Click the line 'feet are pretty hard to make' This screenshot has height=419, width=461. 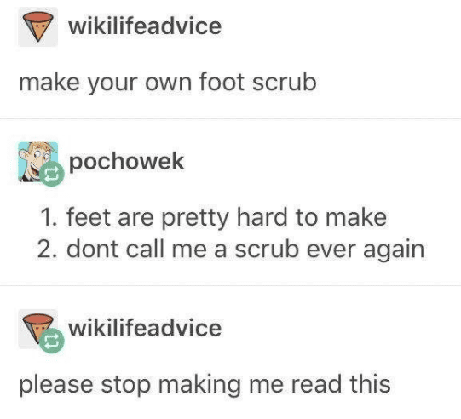[x=227, y=217]
